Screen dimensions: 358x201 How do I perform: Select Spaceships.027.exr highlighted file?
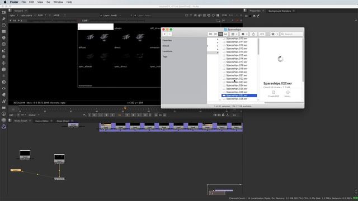239,95
